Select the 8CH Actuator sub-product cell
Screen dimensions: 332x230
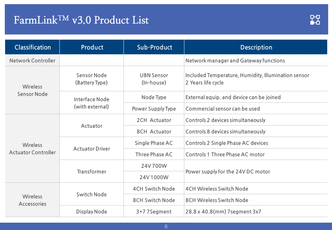(154, 132)
